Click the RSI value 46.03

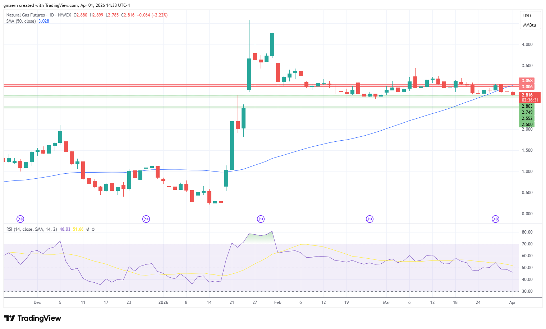(x=65, y=229)
